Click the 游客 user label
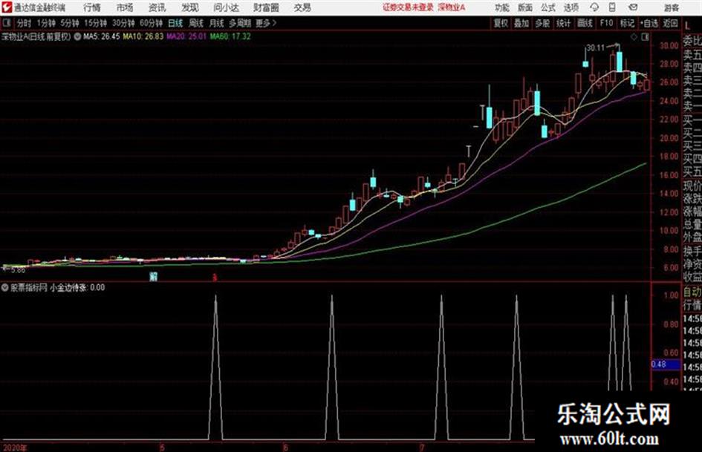Viewport: 702px width, 452px height. click(x=672, y=7)
